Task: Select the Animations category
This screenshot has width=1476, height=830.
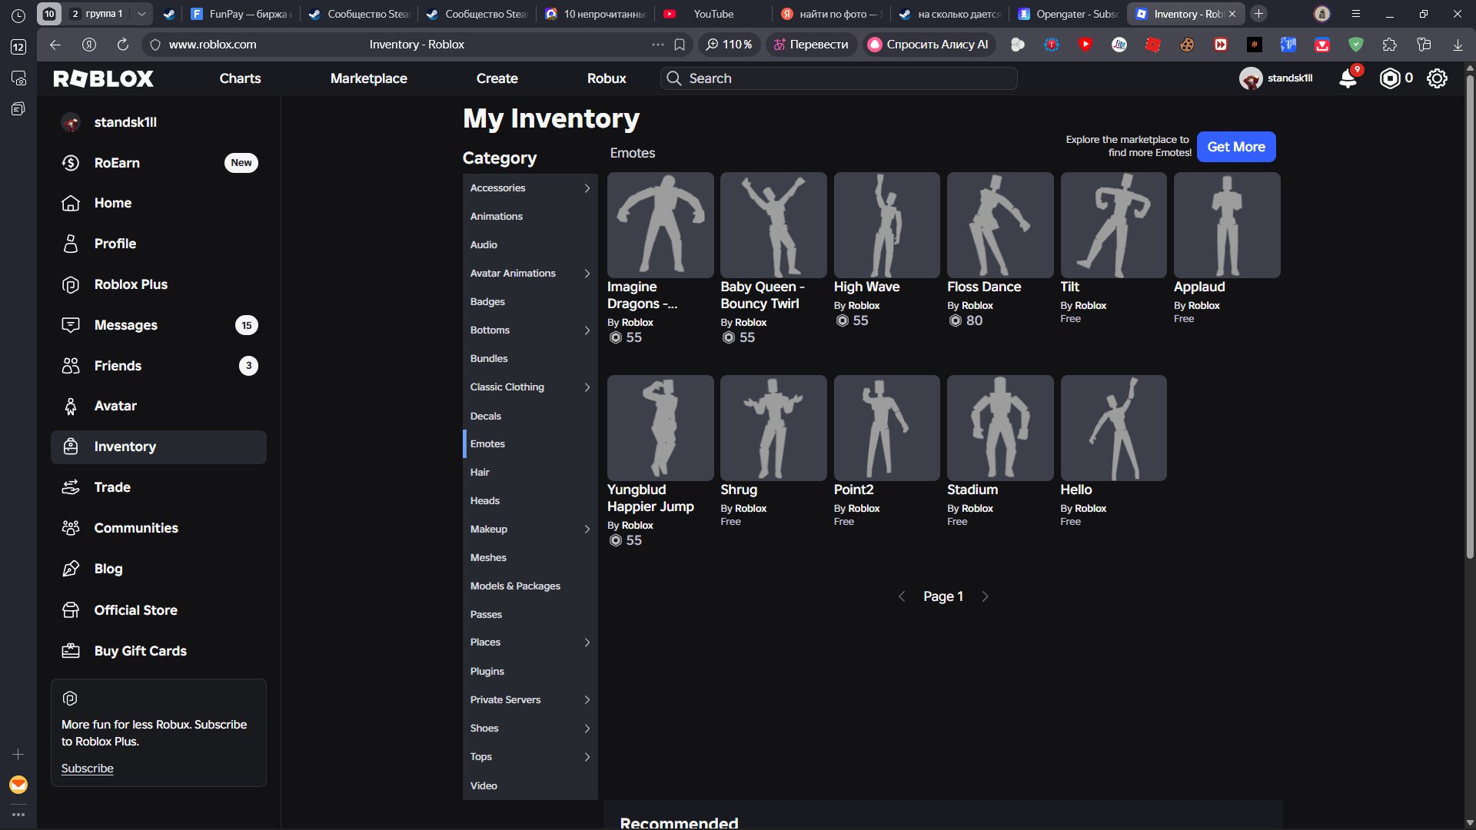Action: [x=530, y=217]
